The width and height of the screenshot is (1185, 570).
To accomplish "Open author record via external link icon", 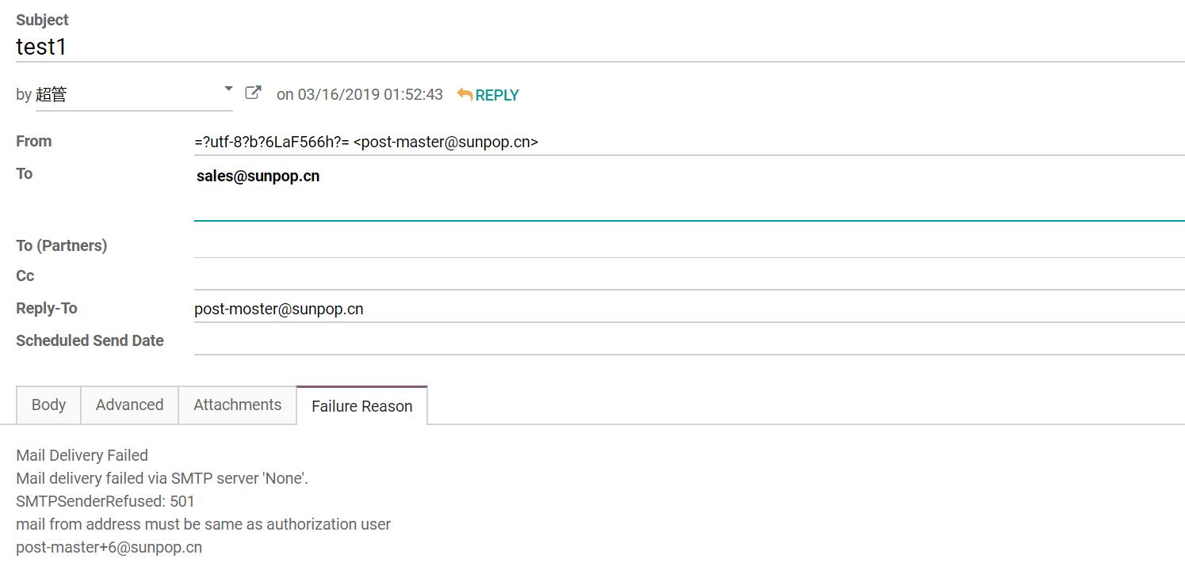I will (253, 93).
